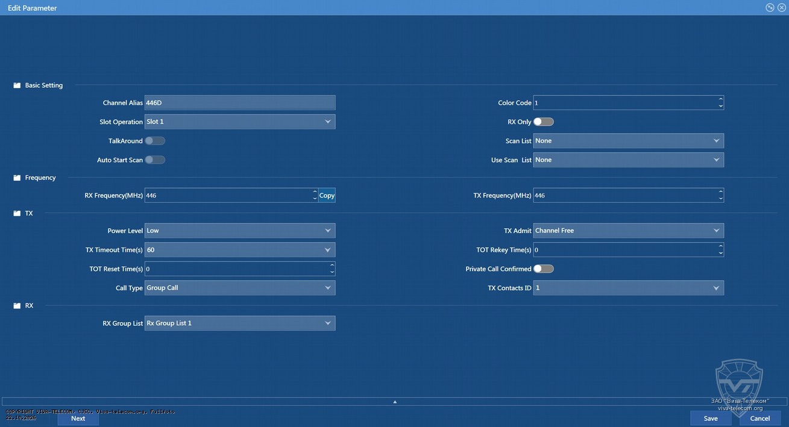Save the channel parameters
Image resolution: width=789 pixels, height=427 pixels.
(711, 419)
